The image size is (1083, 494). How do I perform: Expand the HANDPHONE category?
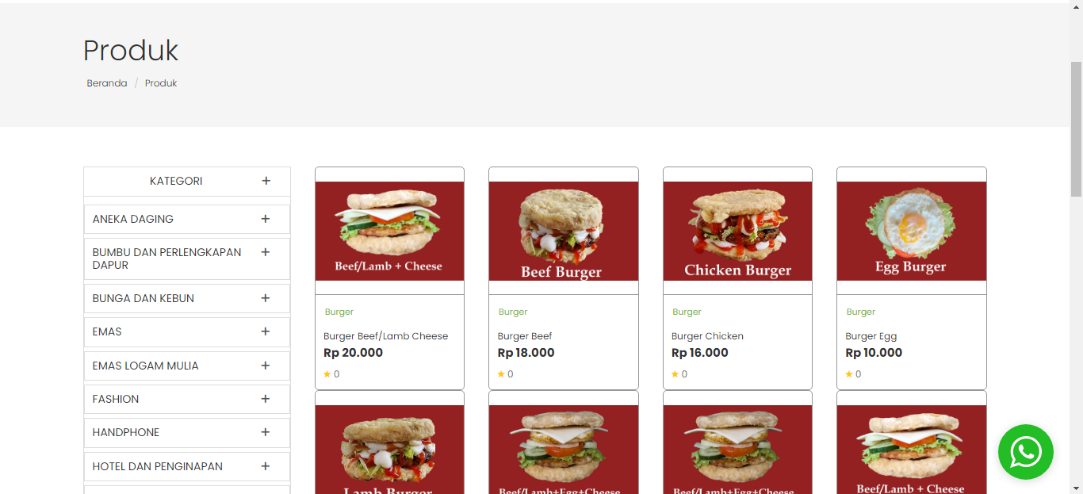pyautogui.click(x=266, y=432)
